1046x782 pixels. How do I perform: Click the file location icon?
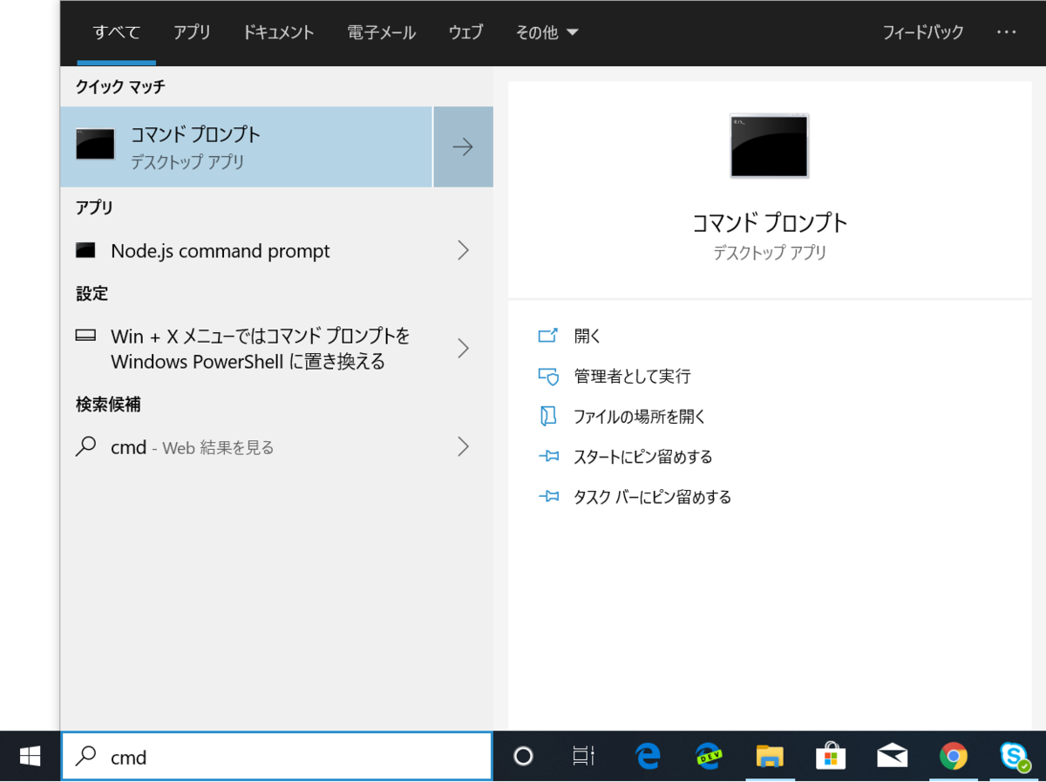point(547,416)
